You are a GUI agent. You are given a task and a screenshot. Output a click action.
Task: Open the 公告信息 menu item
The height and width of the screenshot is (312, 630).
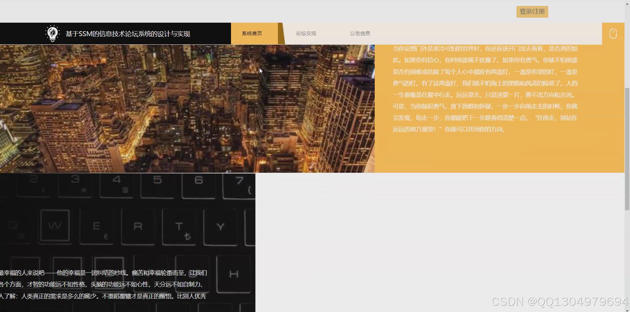pyautogui.click(x=360, y=33)
